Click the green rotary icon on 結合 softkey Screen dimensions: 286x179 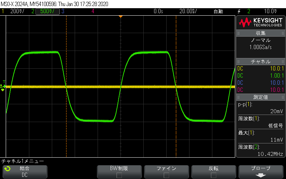click(x=7, y=169)
